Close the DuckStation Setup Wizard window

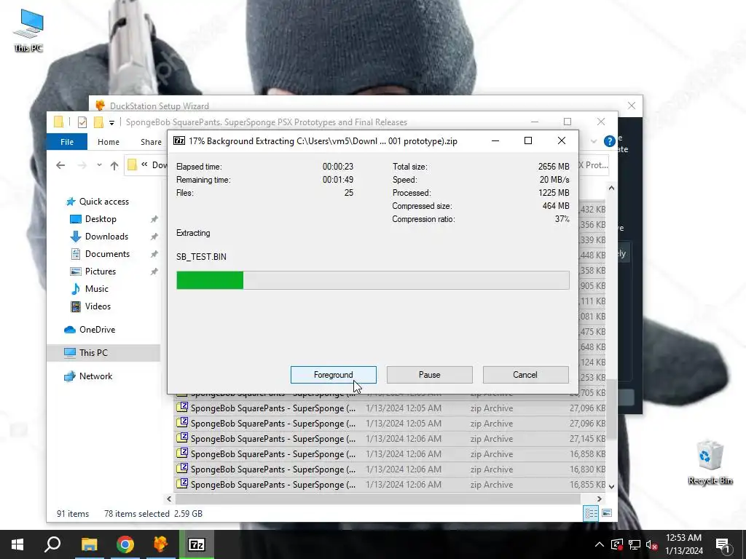[x=632, y=106]
